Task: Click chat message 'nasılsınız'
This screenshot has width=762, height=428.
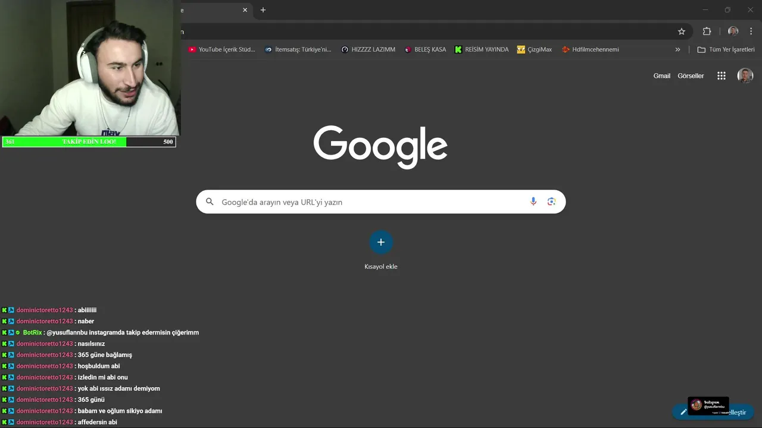Action: 91,344
